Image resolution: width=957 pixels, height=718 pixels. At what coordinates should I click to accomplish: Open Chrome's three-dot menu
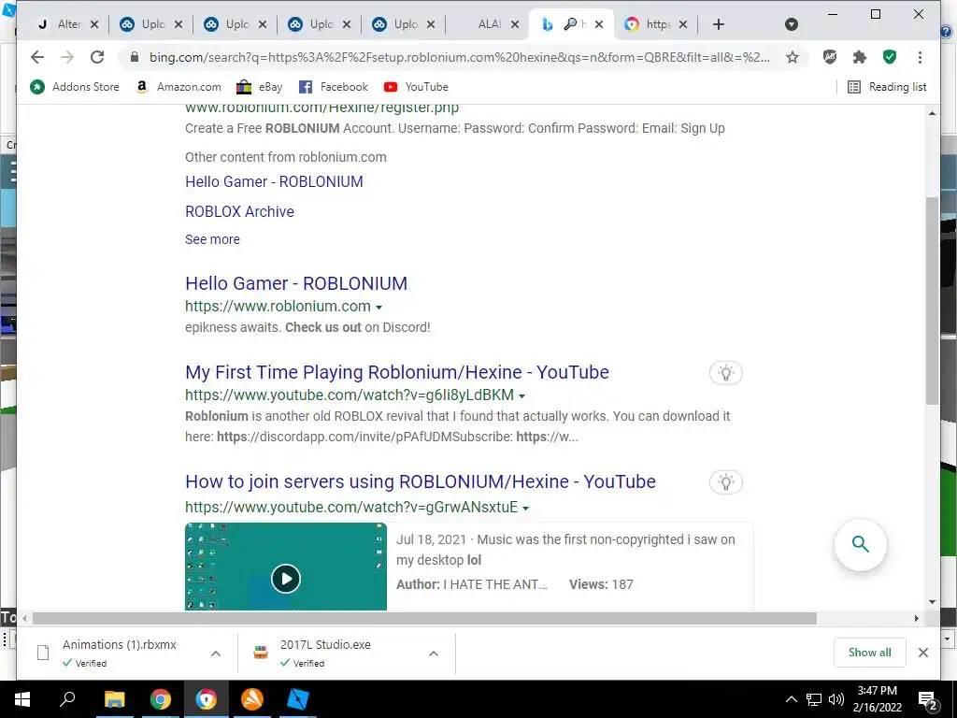point(920,57)
